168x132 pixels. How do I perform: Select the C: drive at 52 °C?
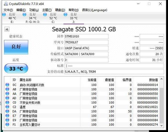53,18
